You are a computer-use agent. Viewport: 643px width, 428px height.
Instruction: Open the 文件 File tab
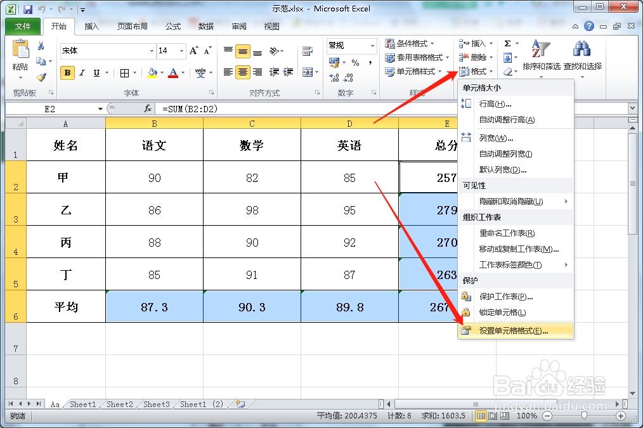click(23, 26)
